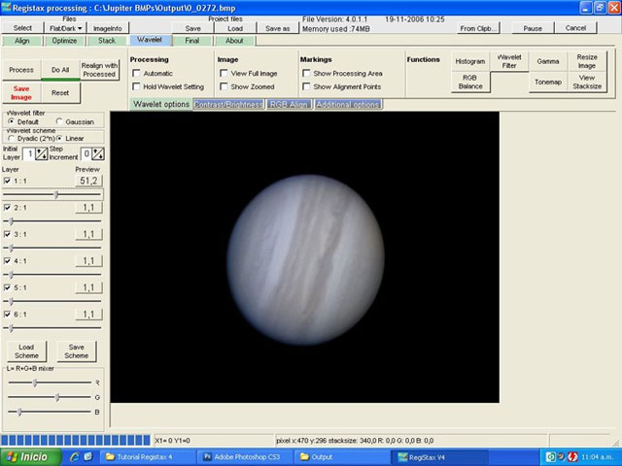Click the Step Increment stepper arrows
The width and height of the screenshot is (622, 466).
tap(98, 153)
